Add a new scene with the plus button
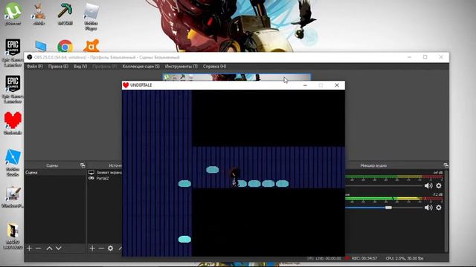476x267 pixels. point(30,248)
